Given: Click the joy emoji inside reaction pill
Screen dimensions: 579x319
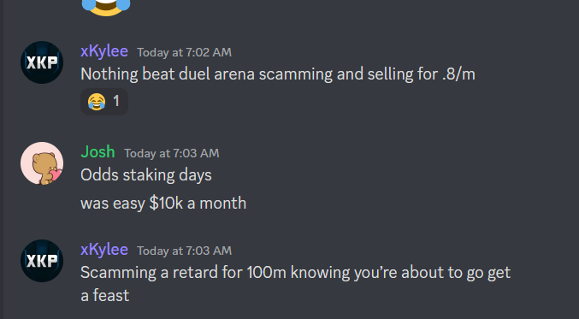Looking at the screenshot, I should pyautogui.click(x=97, y=102).
